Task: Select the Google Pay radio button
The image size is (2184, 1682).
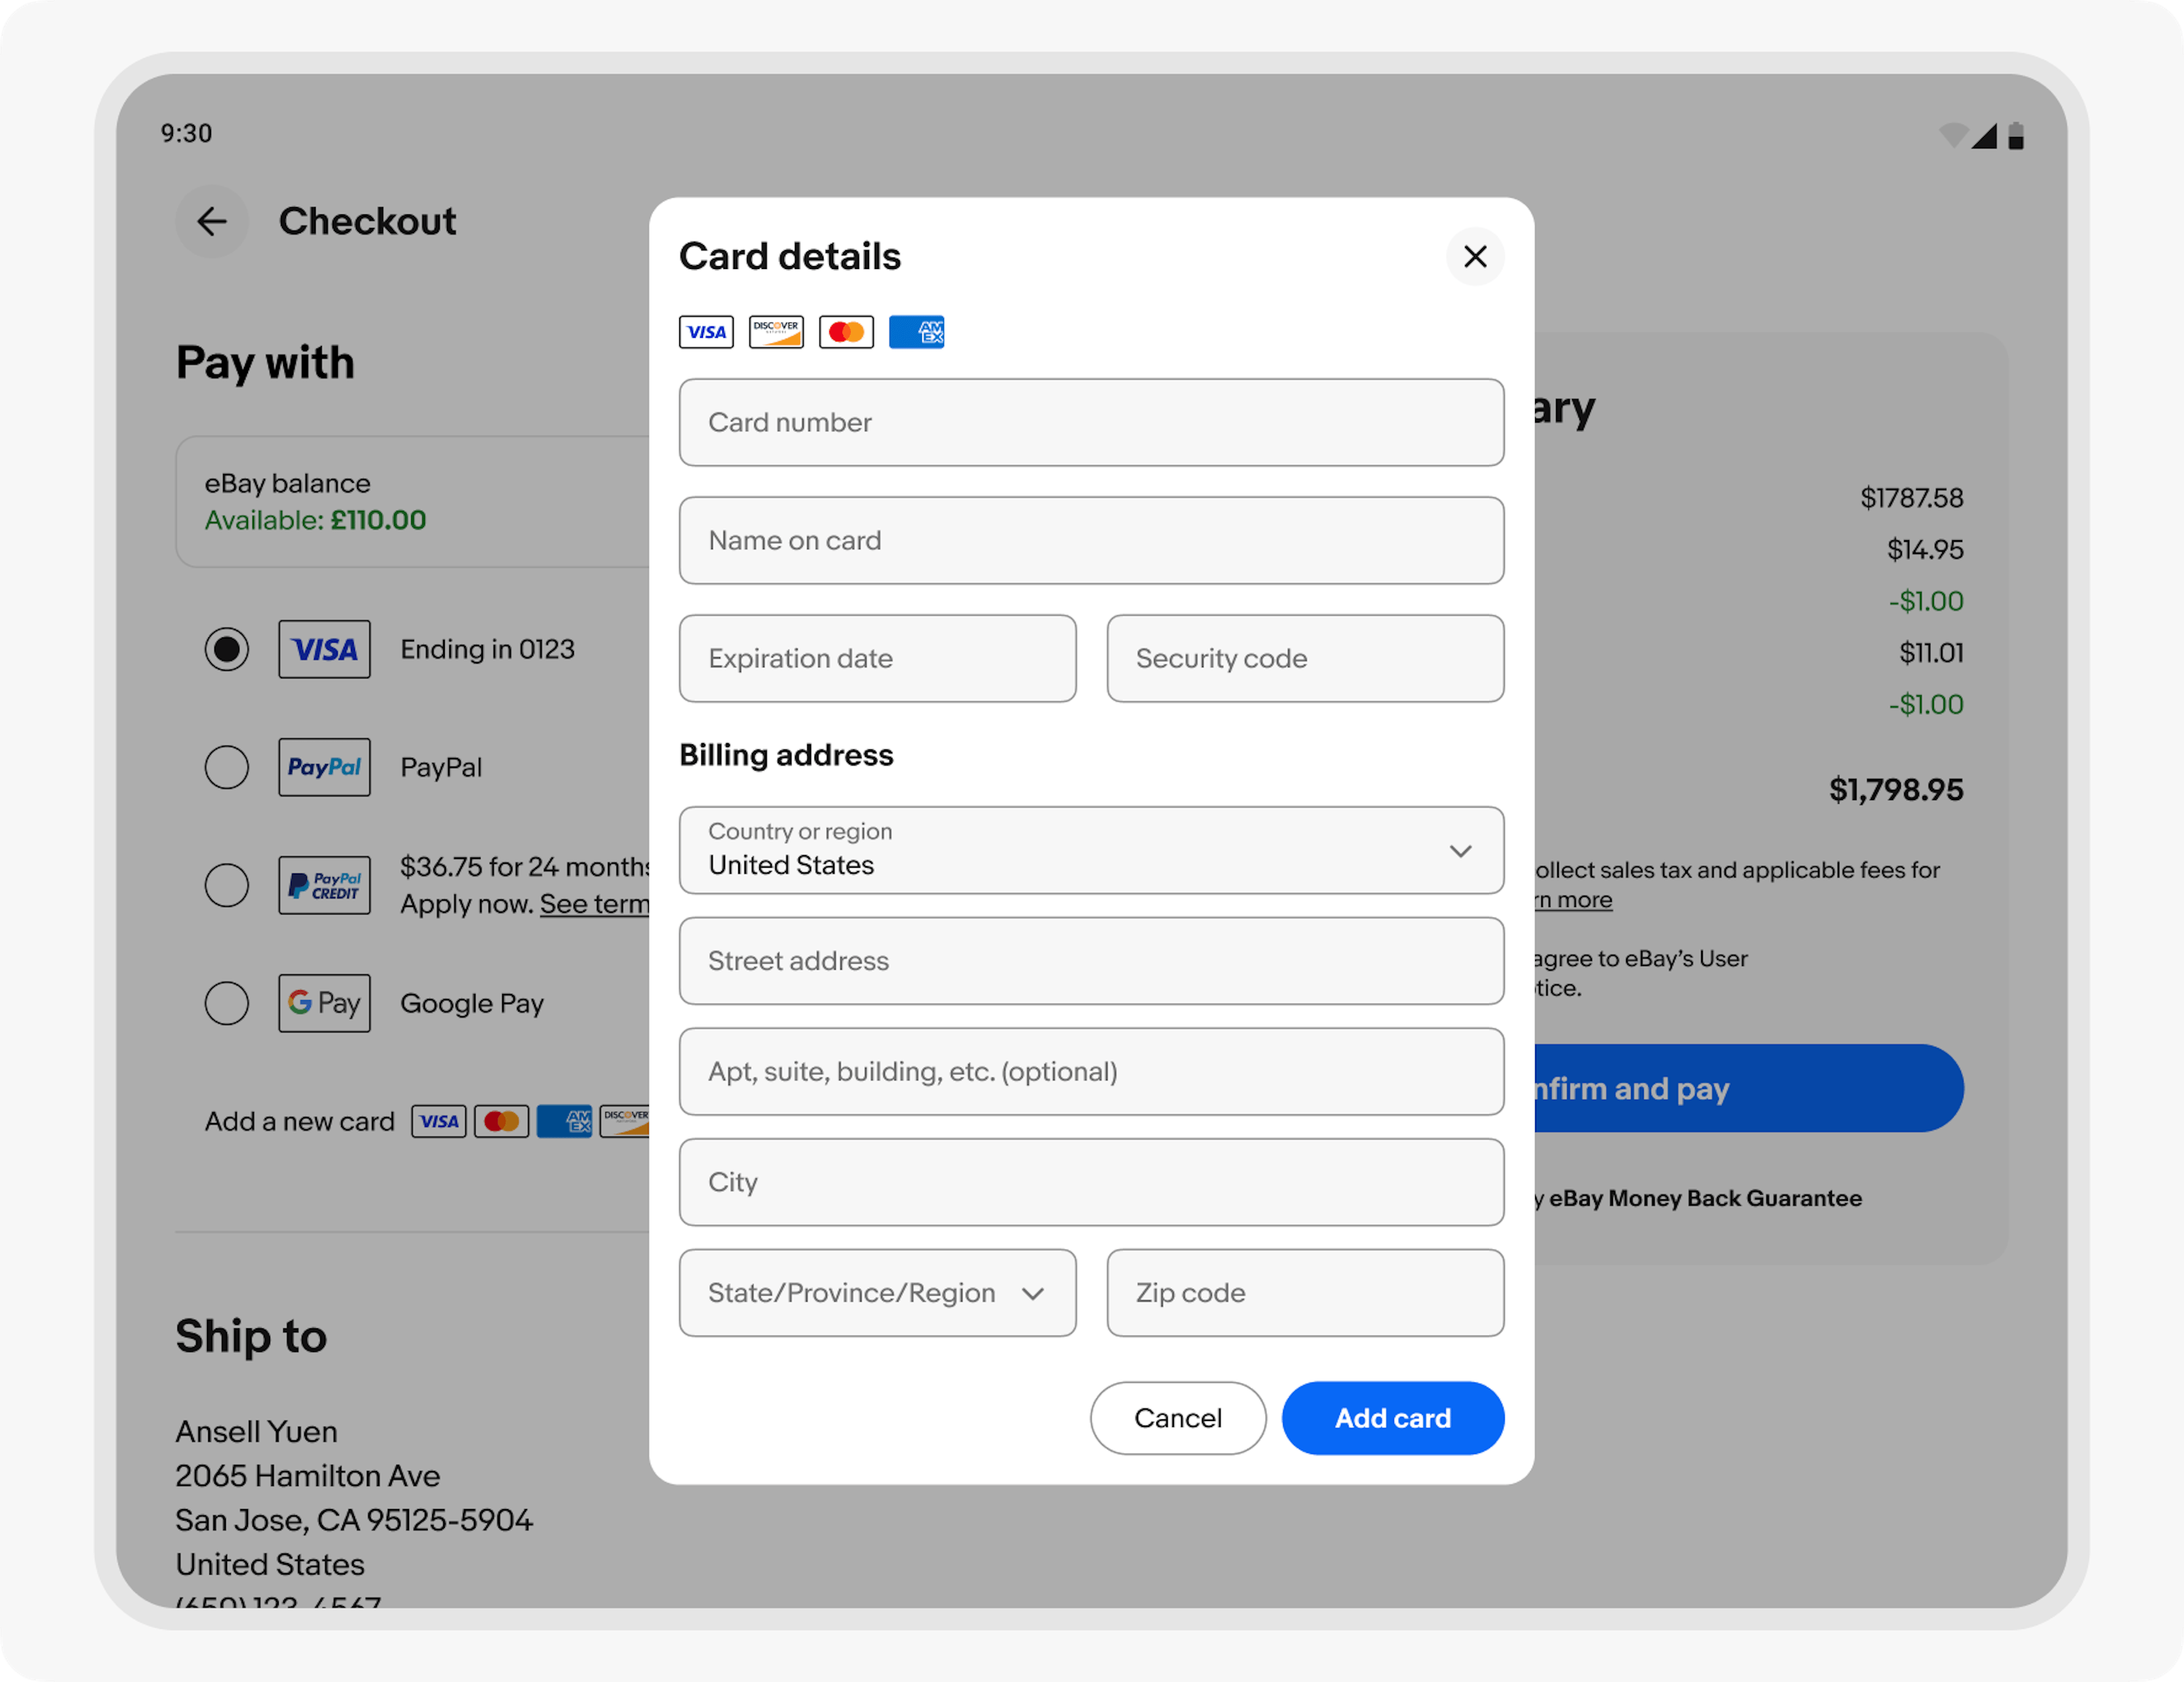Action: (x=227, y=1003)
